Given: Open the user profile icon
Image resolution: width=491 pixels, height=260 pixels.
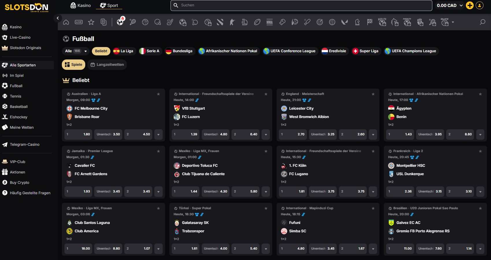Looking at the screenshot, I should [479, 5].
